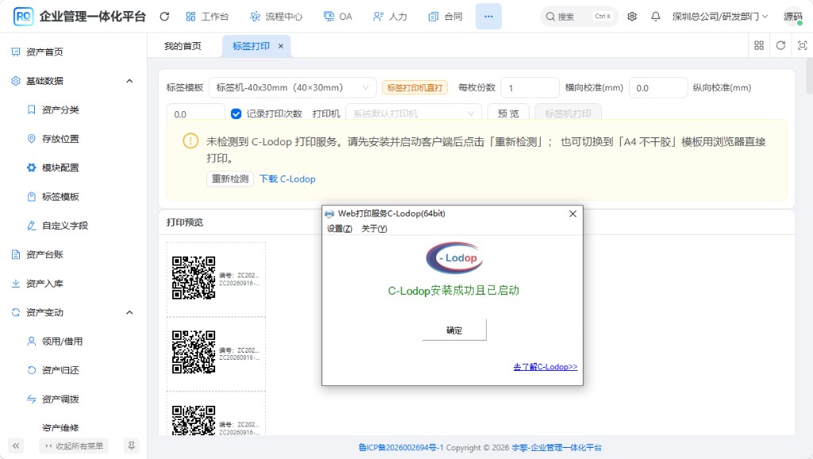Click 确定 in C-Lodop dialog
This screenshot has width=813, height=459.
coord(454,330)
